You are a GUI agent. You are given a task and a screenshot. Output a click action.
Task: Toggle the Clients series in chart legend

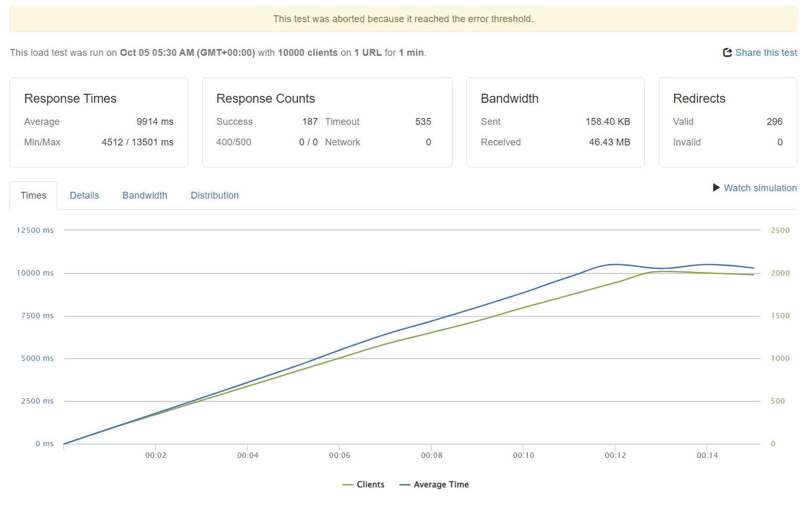coord(363,485)
